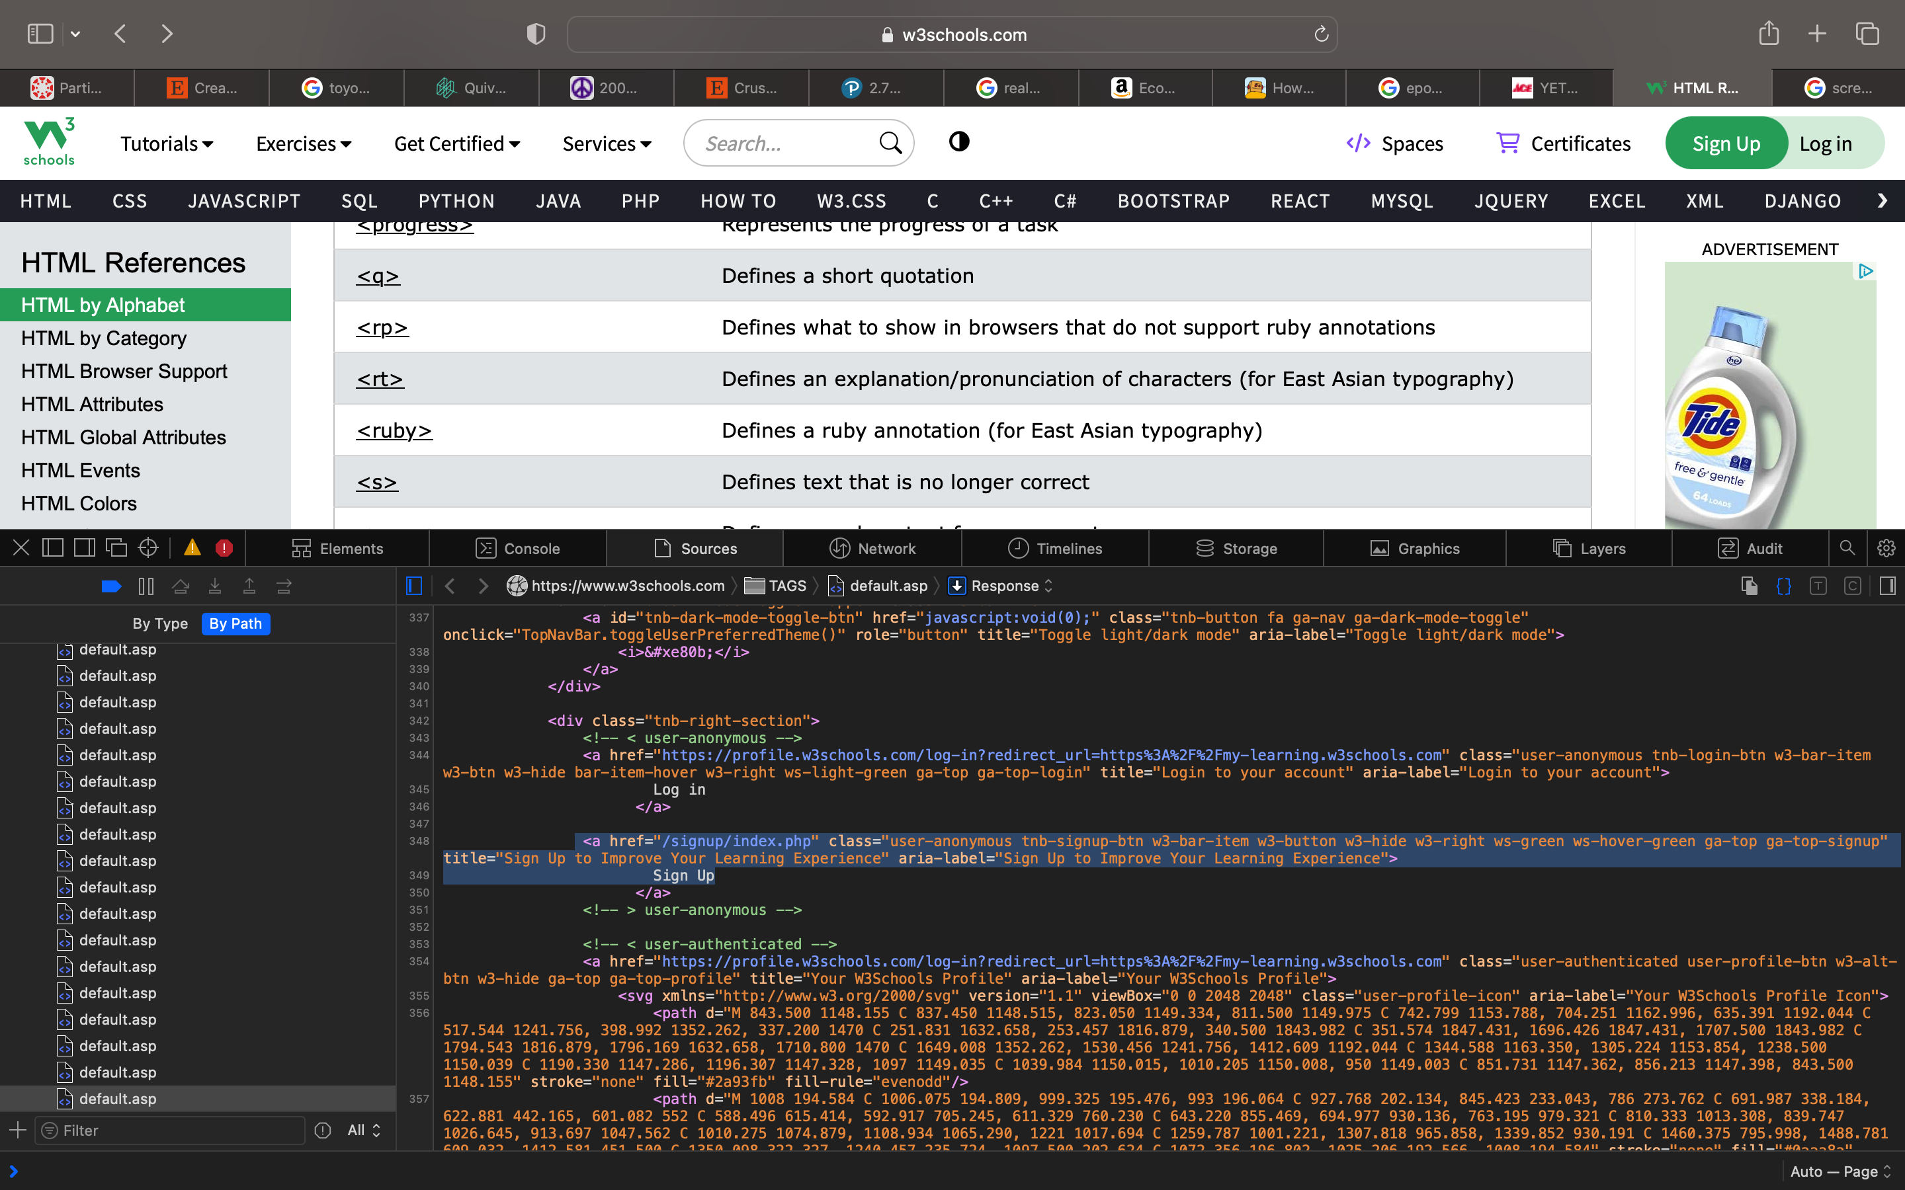Click the element selection crosshair icon
This screenshot has width=1905, height=1190.
148,548
